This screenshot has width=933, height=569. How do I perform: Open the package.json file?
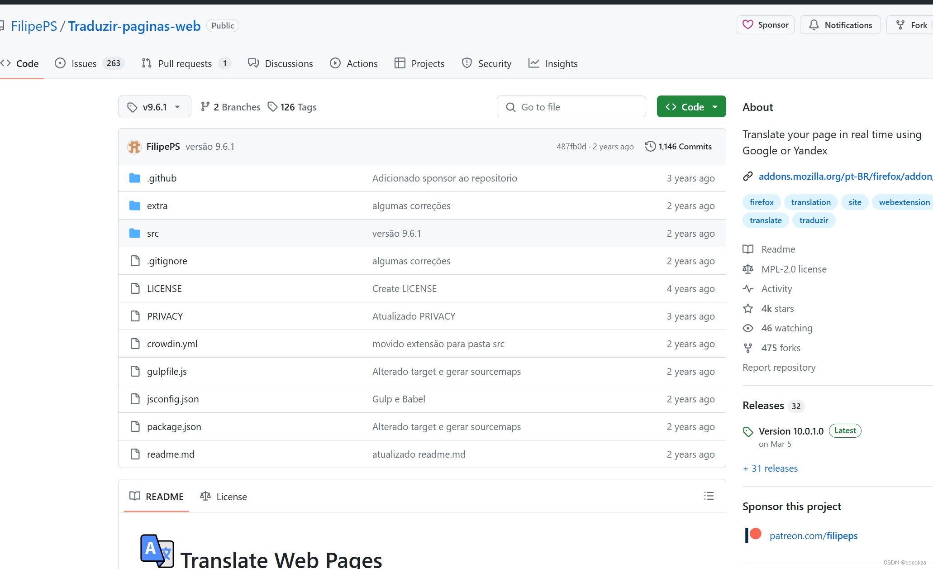(174, 427)
